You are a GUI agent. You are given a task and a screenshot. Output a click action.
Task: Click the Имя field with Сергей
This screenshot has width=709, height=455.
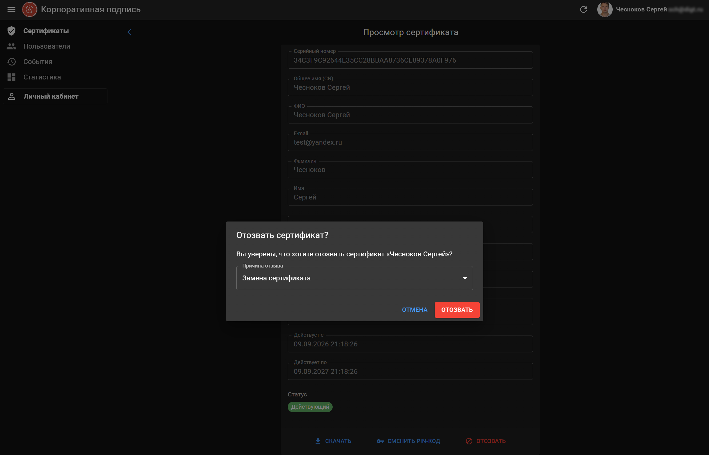[410, 197]
